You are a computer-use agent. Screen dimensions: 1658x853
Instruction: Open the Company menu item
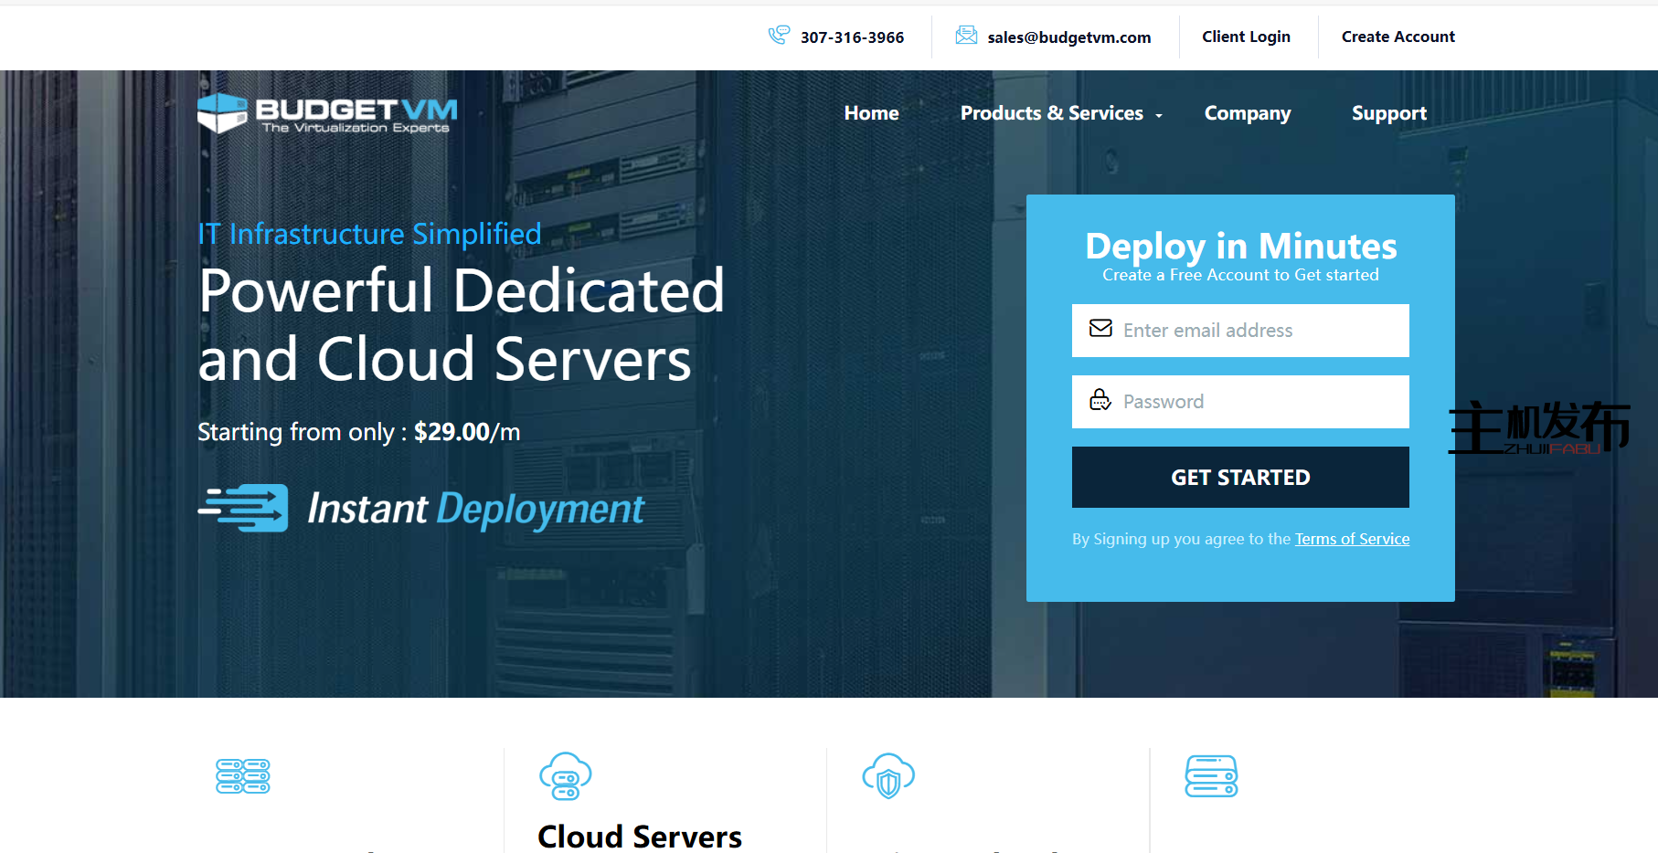(x=1248, y=114)
